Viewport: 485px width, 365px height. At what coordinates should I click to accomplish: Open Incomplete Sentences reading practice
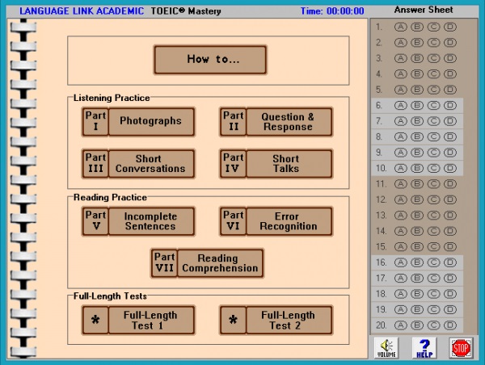pos(151,221)
